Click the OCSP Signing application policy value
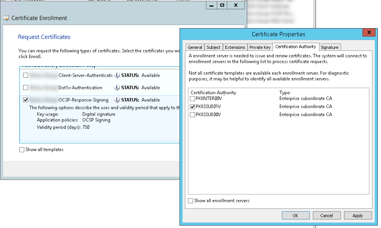This screenshot has width=381, height=228. (x=96, y=120)
